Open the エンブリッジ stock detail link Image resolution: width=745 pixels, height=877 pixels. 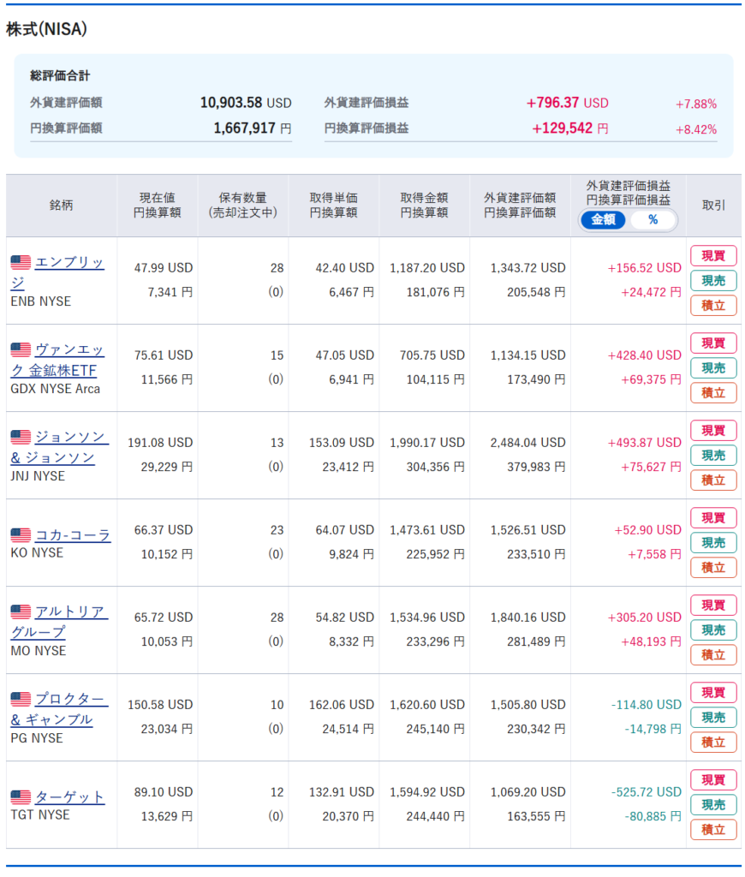coord(69,264)
